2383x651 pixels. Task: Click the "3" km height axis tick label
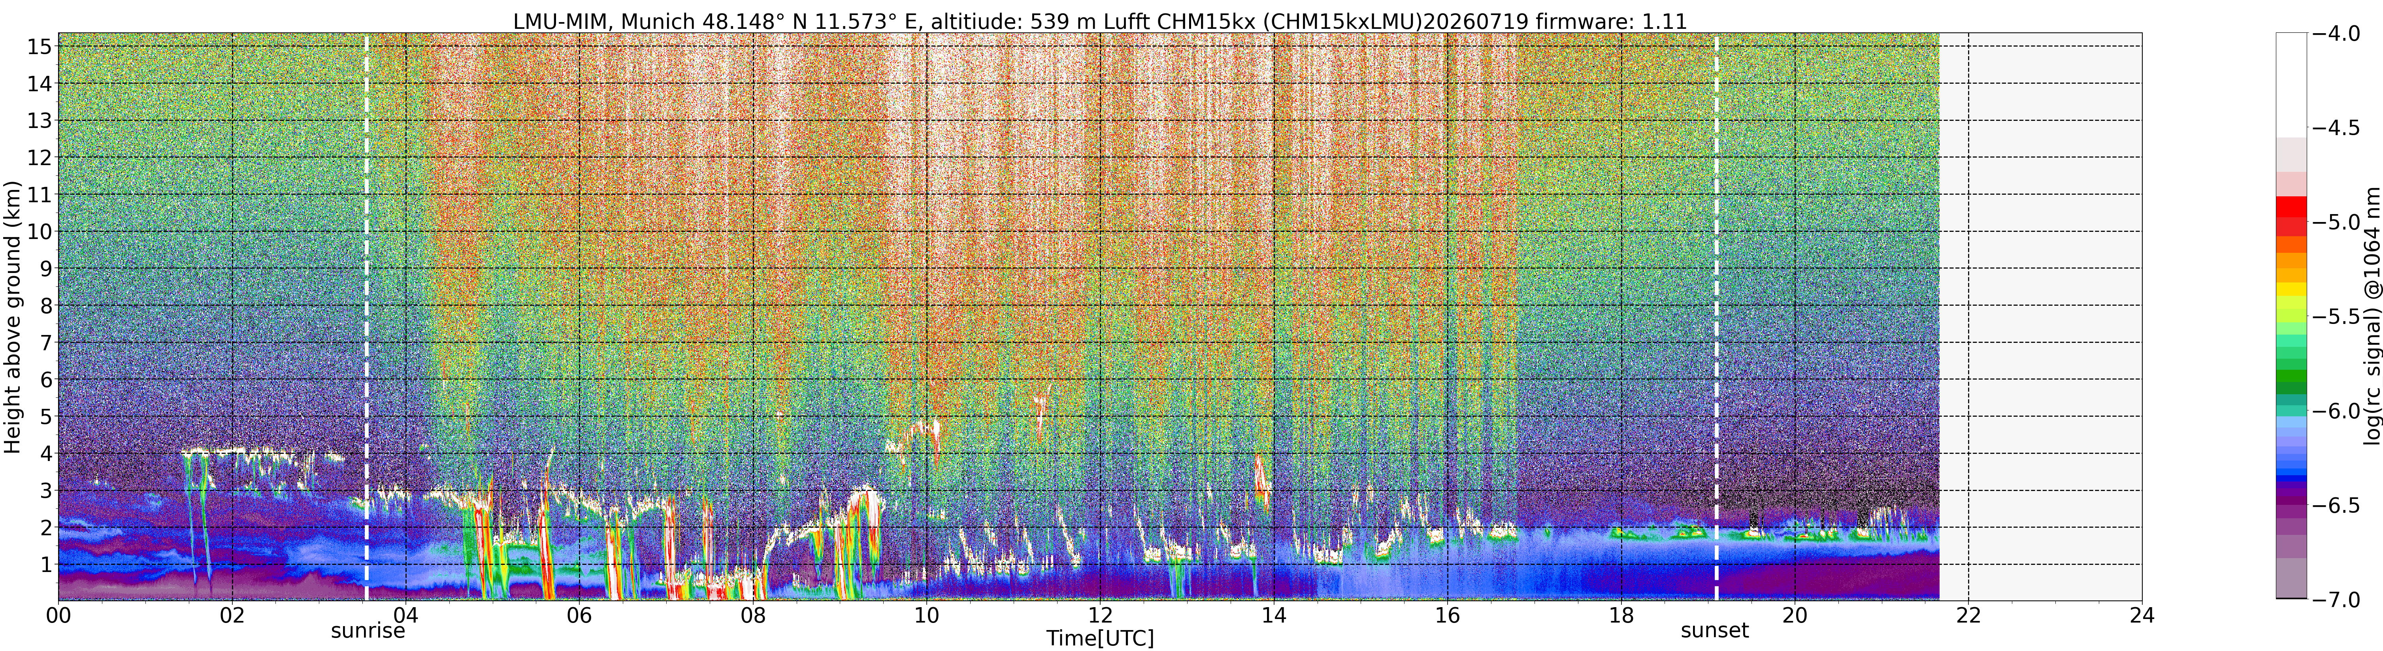coord(45,490)
